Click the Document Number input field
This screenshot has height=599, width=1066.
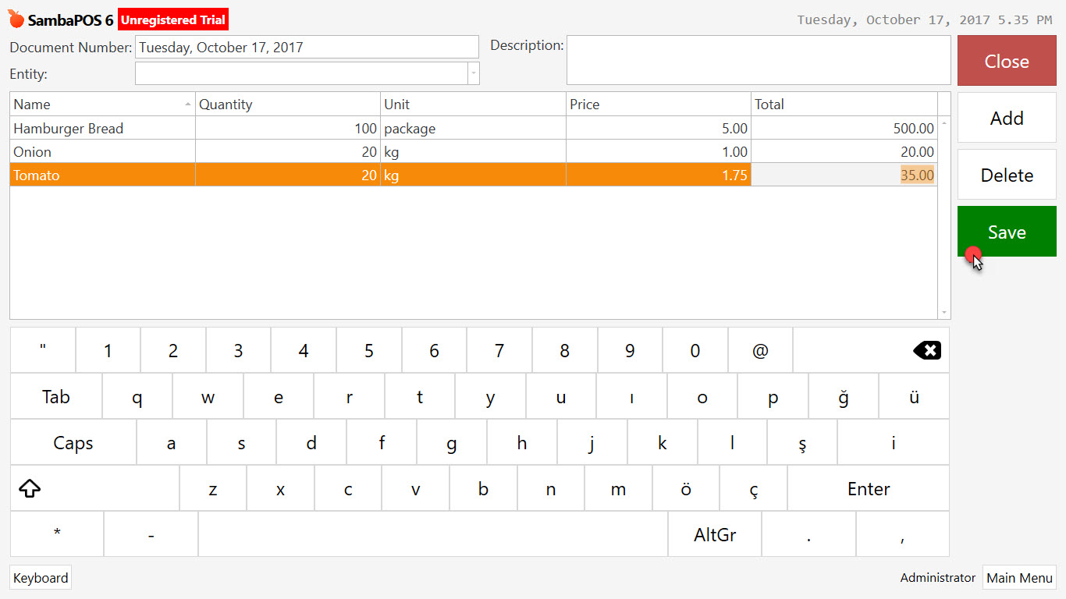pos(307,47)
